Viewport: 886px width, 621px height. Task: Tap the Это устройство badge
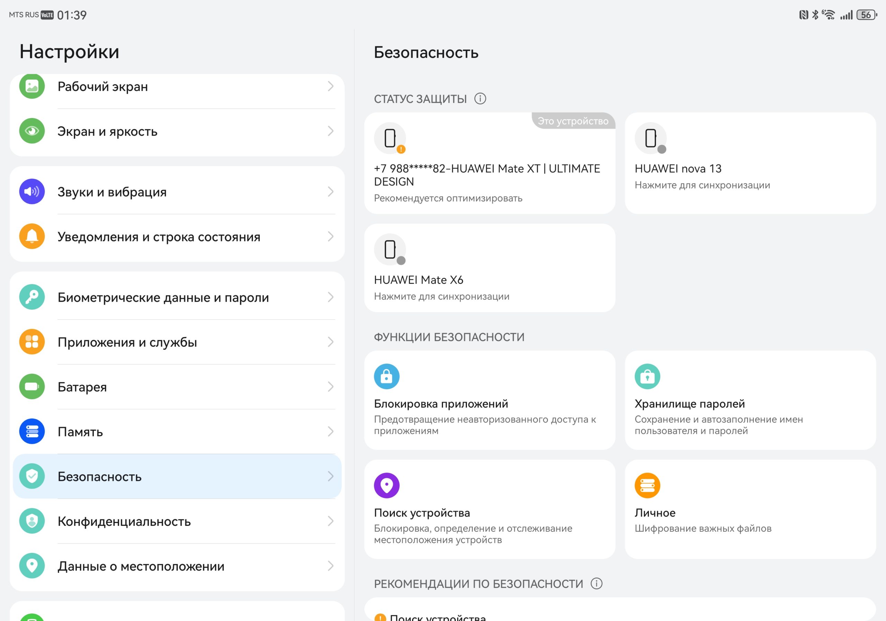[573, 121]
